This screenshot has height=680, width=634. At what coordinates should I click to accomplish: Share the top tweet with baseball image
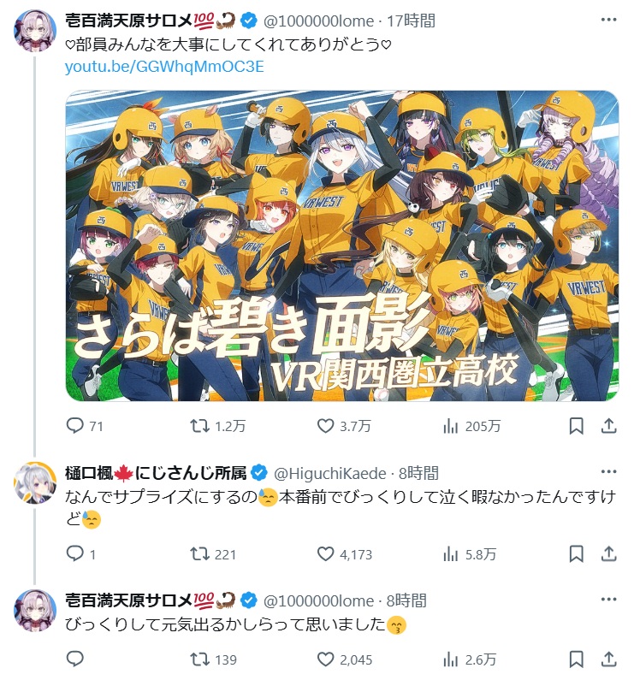tap(609, 425)
